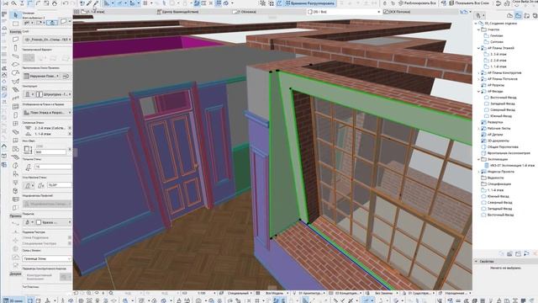Open the wall structure building material dropdown
Screen dimensions: 538x303
coord(54,94)
